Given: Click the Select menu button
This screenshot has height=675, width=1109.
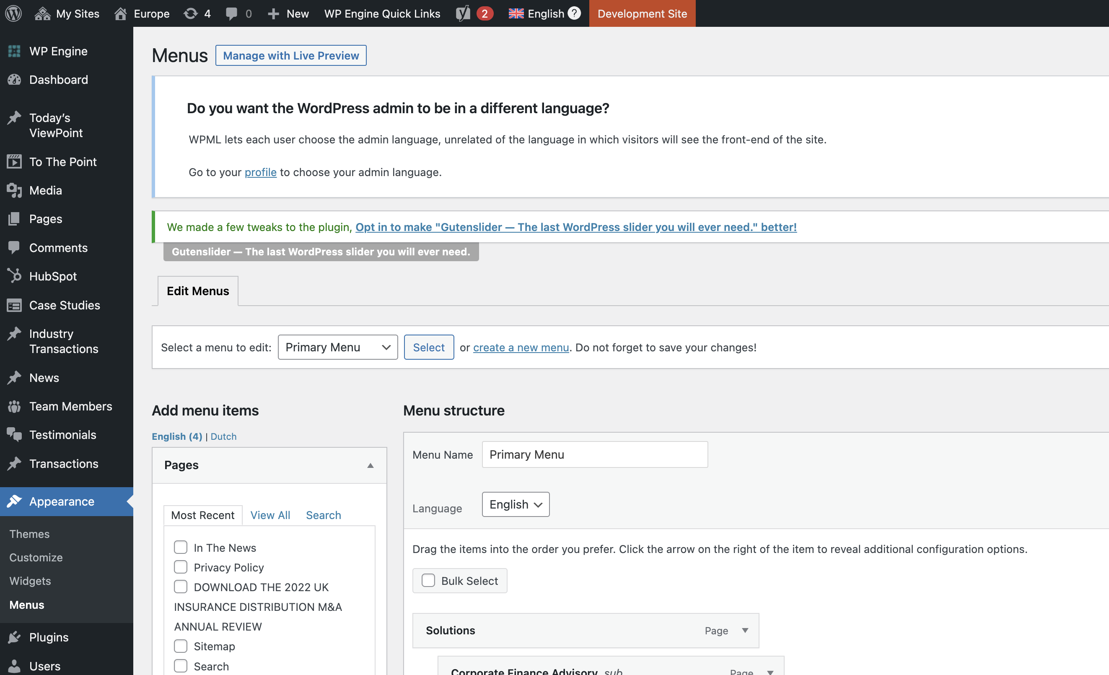Looking at the screenshot, I should point(428,347).
